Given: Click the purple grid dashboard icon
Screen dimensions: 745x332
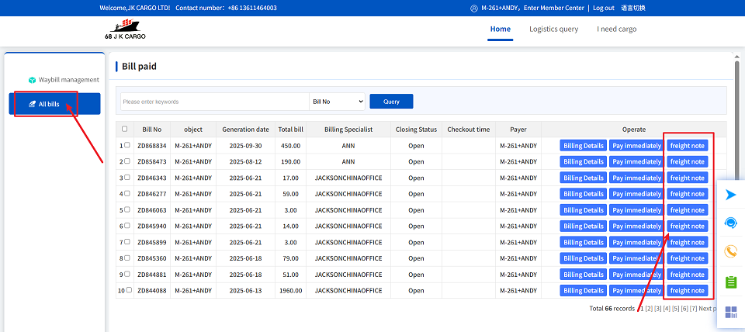Looking at the screenshot, I should click(x=730, y=313).
